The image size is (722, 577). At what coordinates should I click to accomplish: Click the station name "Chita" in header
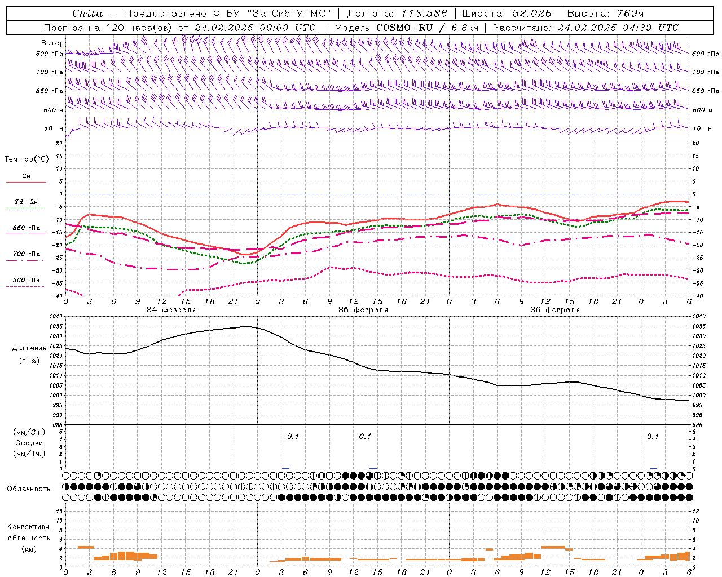coord(87,14)
